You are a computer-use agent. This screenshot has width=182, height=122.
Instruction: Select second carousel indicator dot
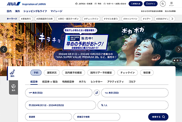[x=177, y=61]
